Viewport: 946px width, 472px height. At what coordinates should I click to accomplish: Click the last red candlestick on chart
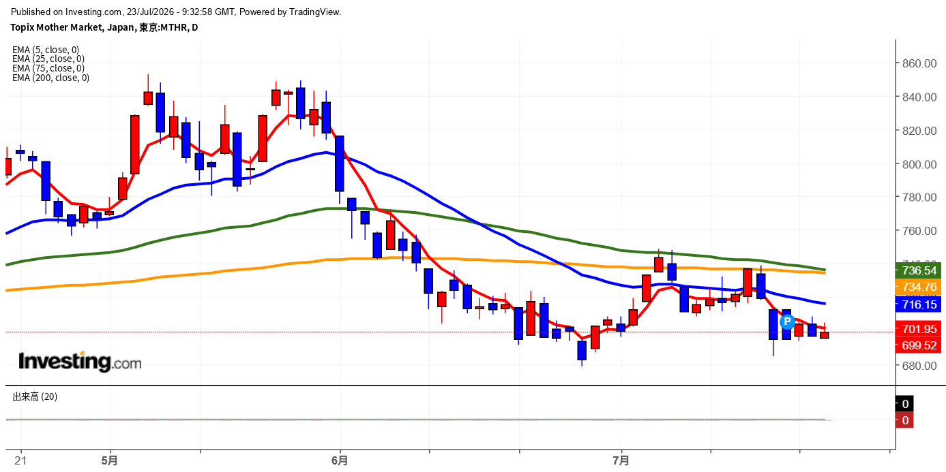[x=825, y=334]
